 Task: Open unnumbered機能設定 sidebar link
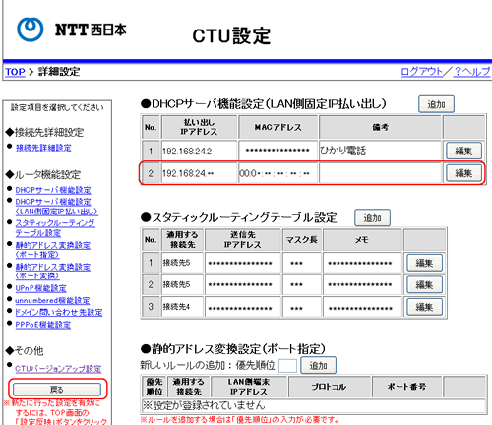tap(52, 300)
